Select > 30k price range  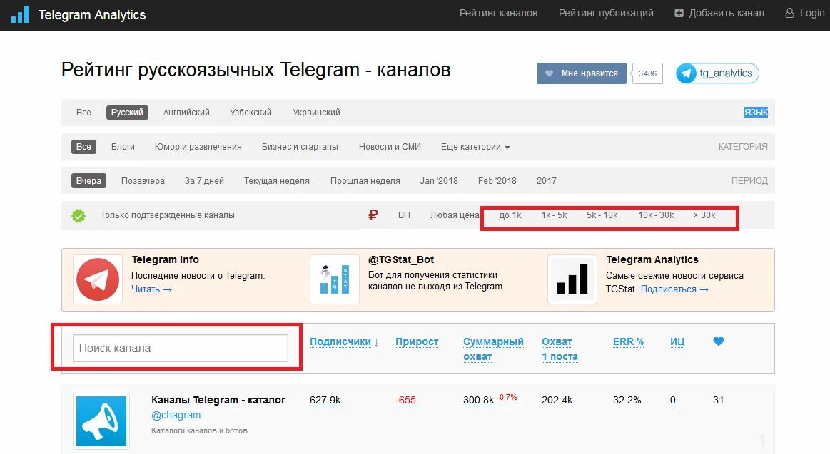704,215
